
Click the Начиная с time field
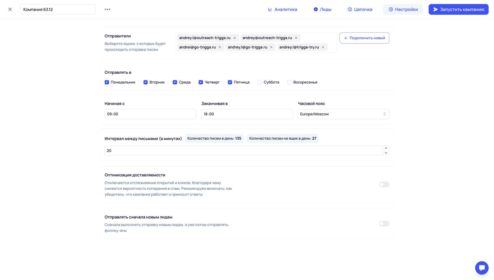pyautogui.click(x=150, y=114)
